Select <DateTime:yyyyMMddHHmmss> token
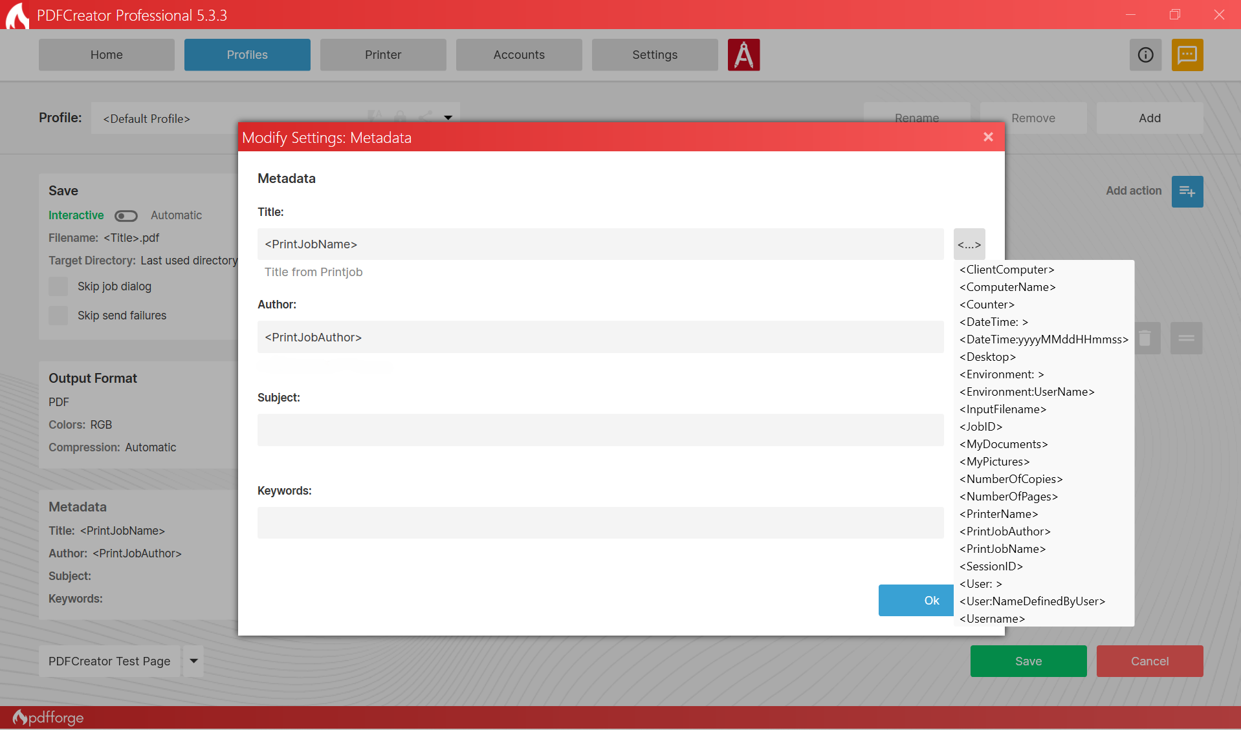The height and width of the screenshot is (730, 1241). (1044, 339)
